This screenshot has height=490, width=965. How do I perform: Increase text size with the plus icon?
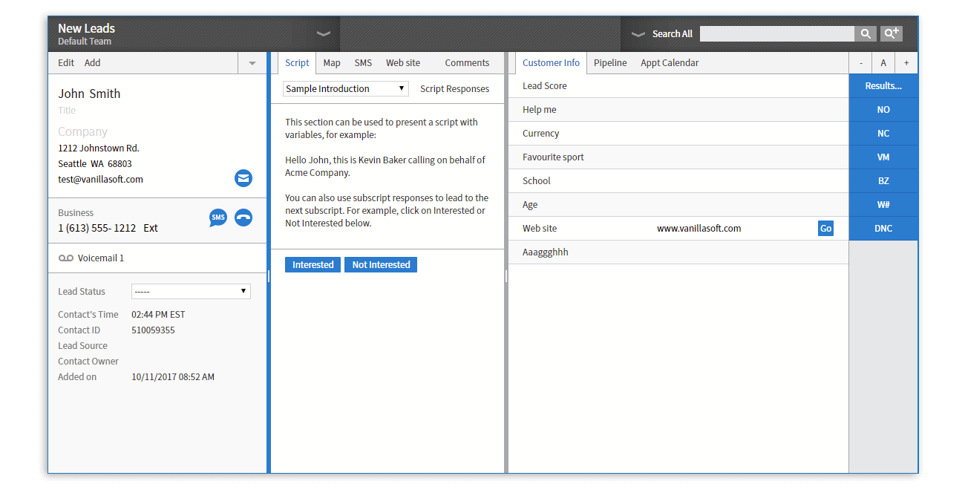[x=906, y=62]
